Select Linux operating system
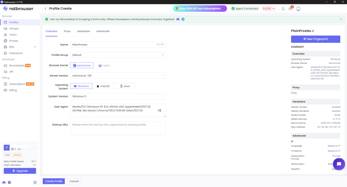Viewport: 347px width, 187px height. (x=125, y=86)
